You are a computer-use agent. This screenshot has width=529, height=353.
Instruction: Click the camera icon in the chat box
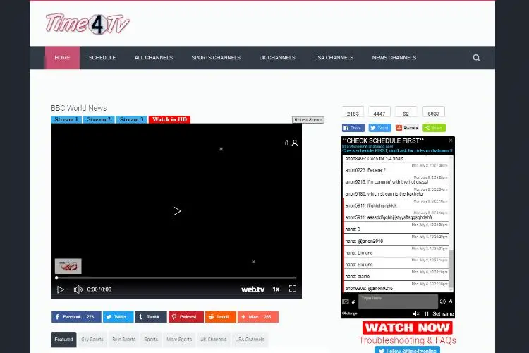click(x=346, y=301)
